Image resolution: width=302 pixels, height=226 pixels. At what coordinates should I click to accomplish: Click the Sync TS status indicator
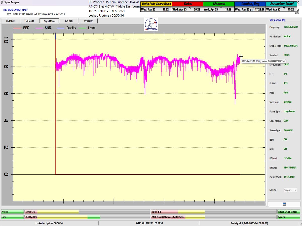(x=289, y=217)
